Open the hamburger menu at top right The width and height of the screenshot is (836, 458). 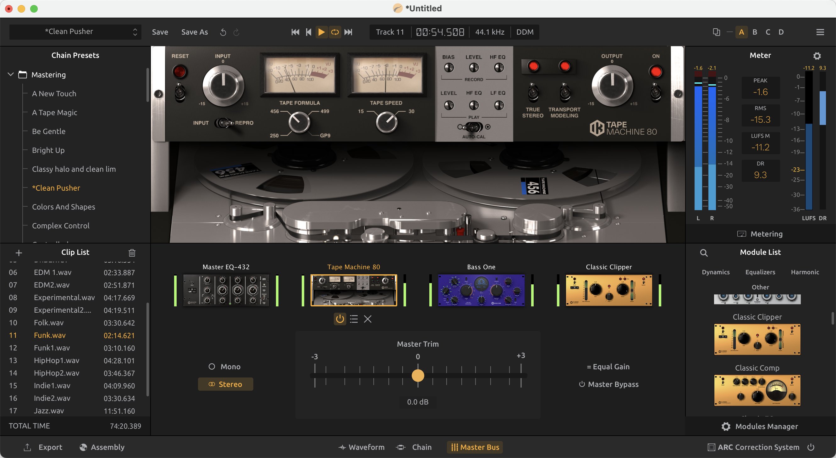[820, 31]
